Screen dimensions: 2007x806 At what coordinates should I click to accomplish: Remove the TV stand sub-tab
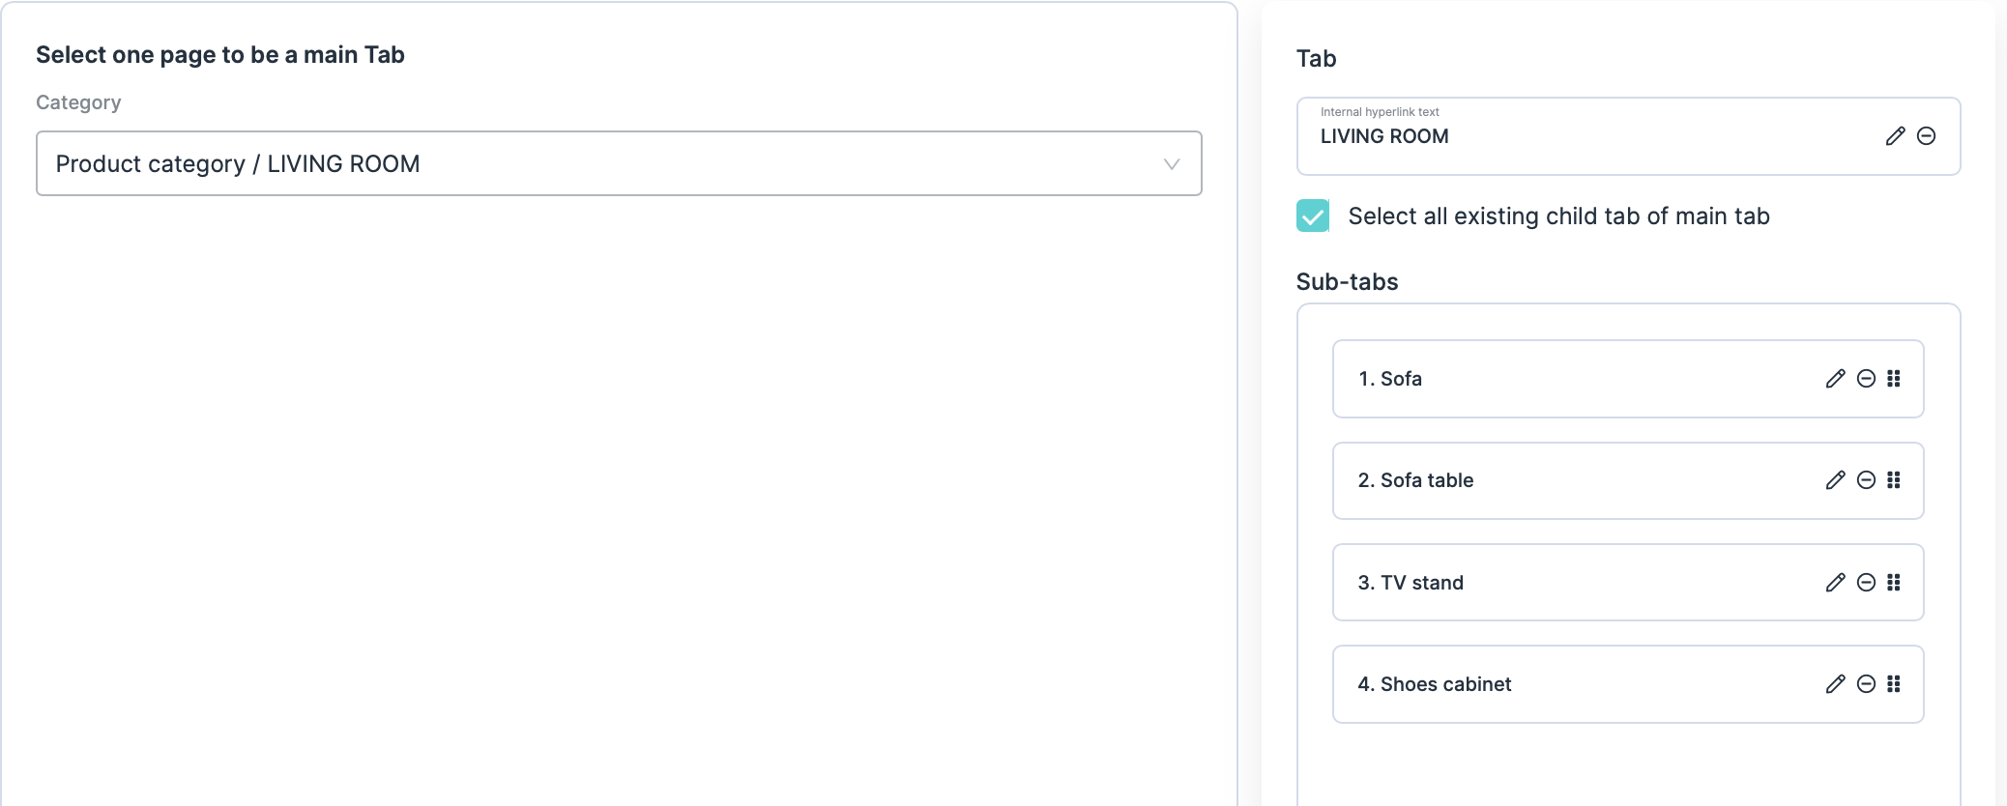pos(1866,583)
